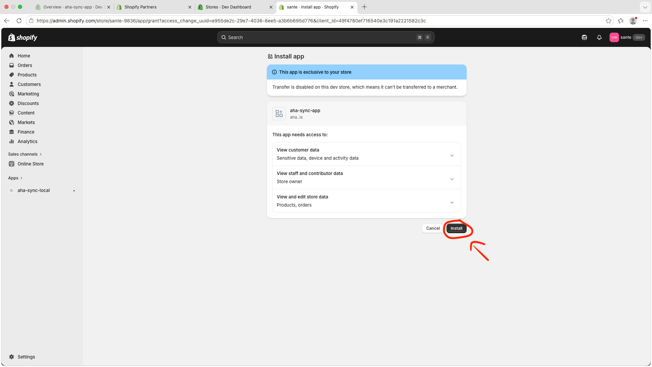Image resolution: width=652 pixels, height=367 pixels.
Task: Open the notifications bell
Action: [x=599, y=37]
